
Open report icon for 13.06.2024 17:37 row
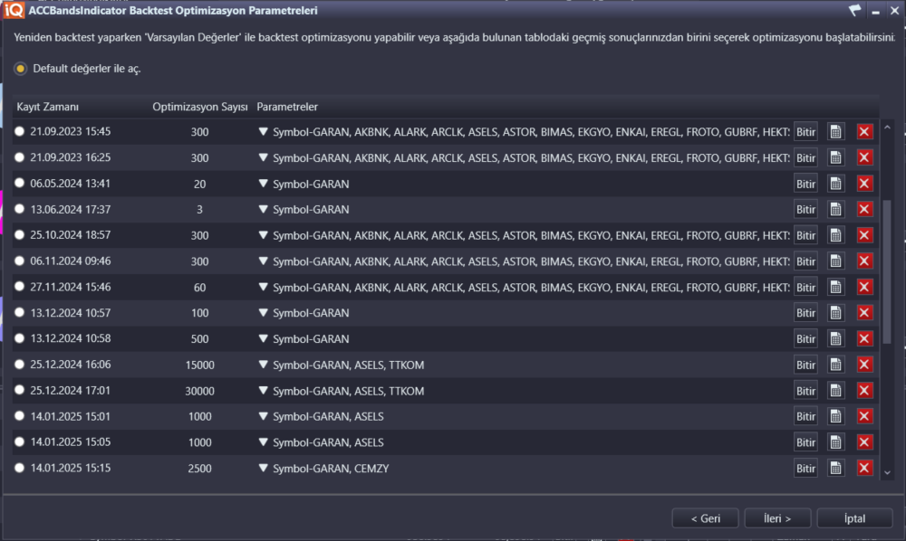835,209
